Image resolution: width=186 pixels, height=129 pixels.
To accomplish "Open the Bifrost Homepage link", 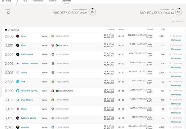I will coord(176,49).
